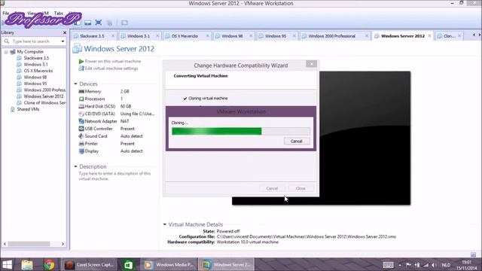Click the on-screen keyboard tray icon
This screenshot has width=482, height=271.
point(388,265)
